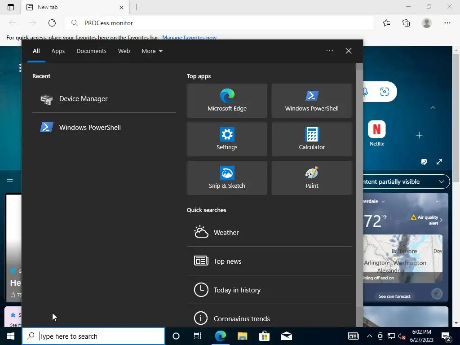Viewport: 460px width, 345px height.
Task: Open the Netflix quick link
Action: tap(377, 133)
